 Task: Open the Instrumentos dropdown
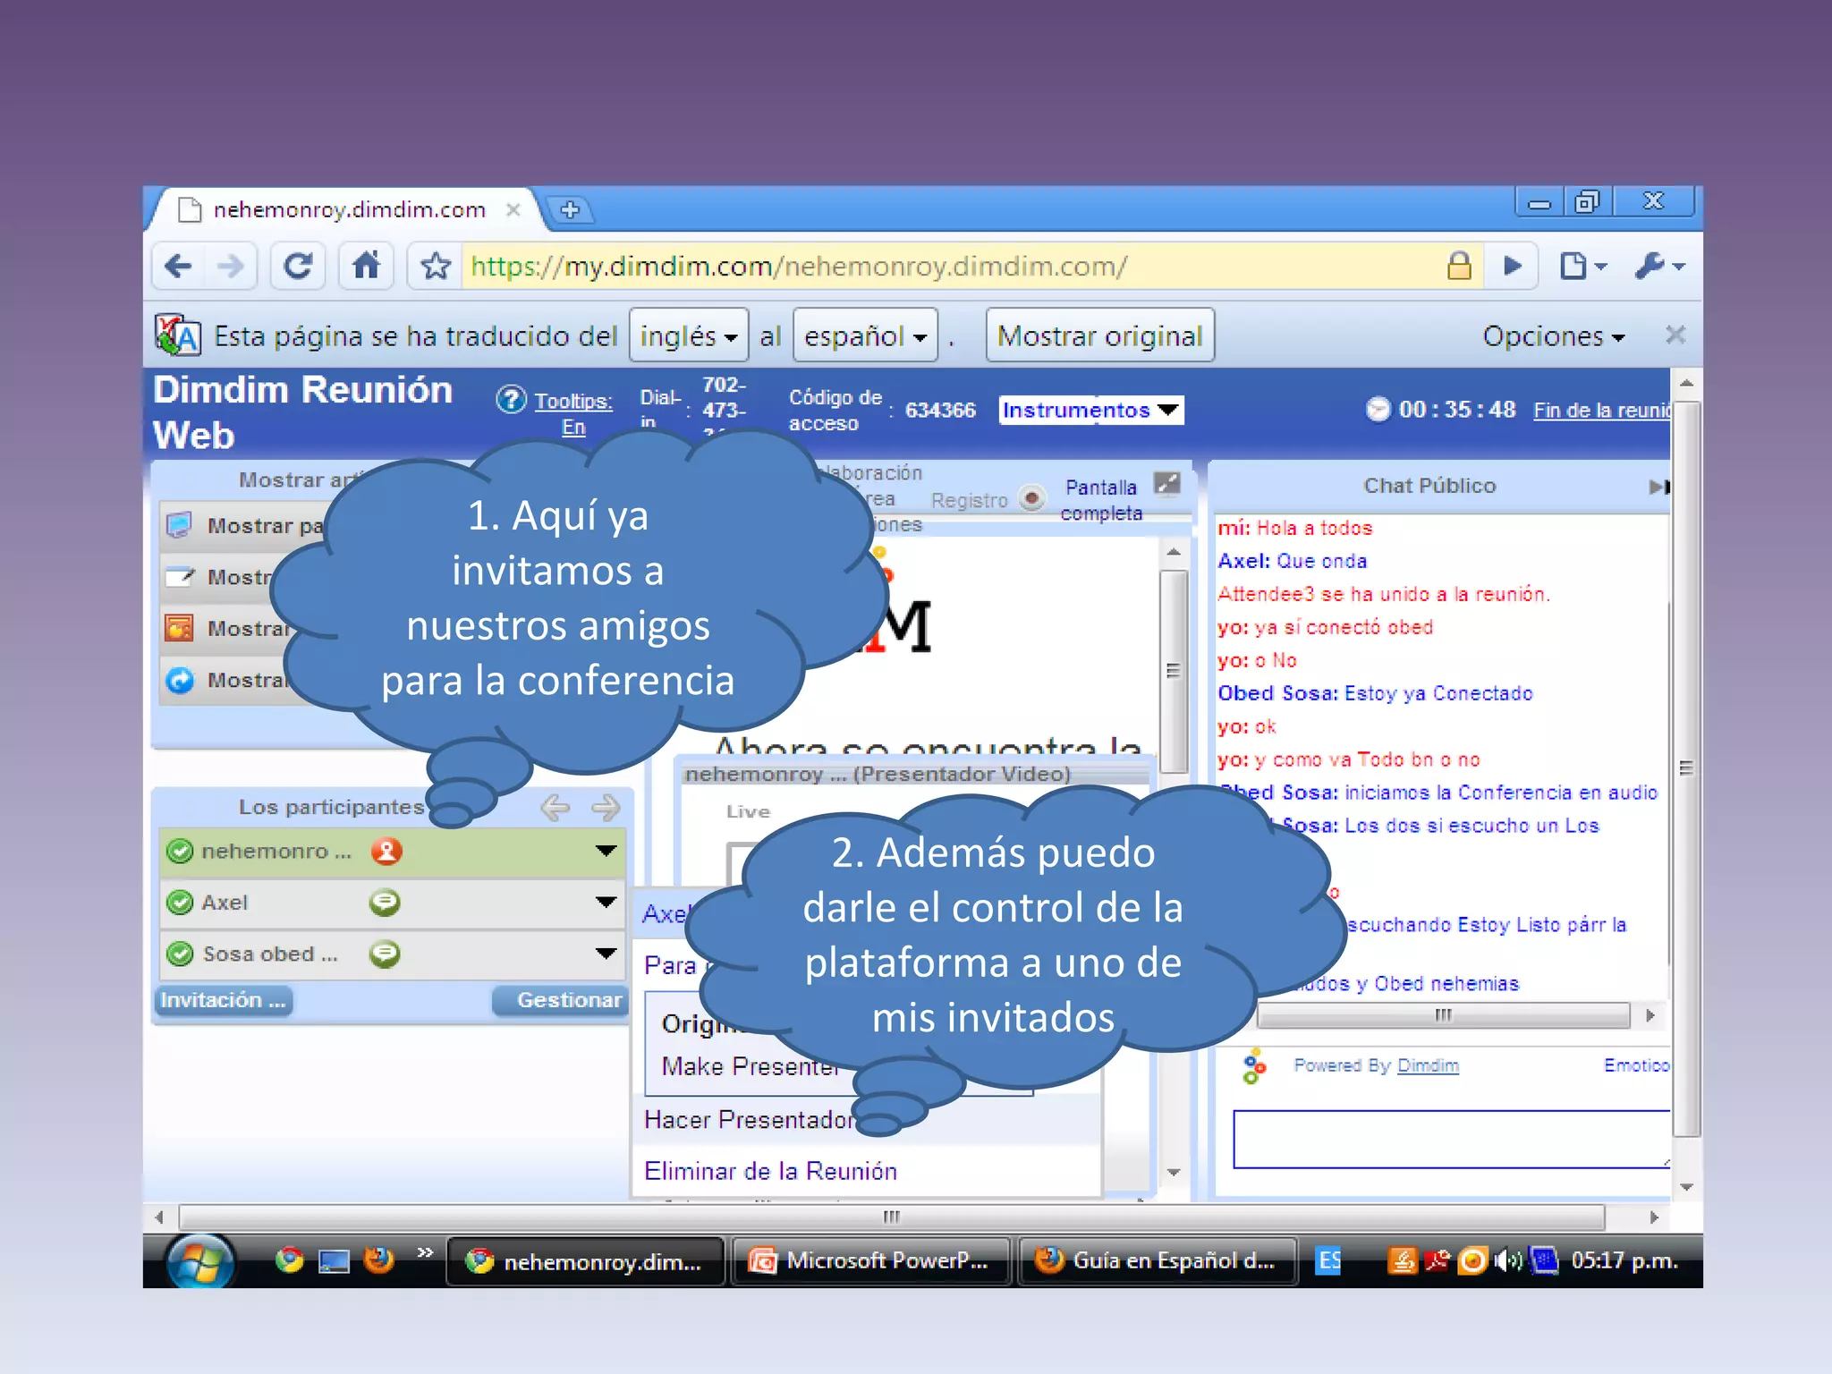click(x=1090, y=410)
